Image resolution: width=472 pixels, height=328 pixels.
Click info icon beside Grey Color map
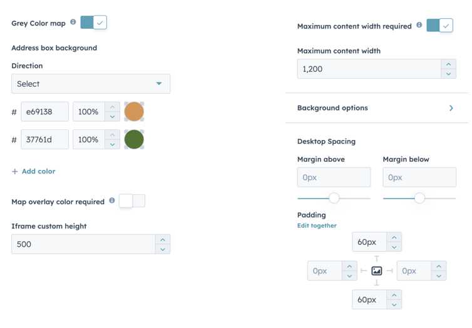(73, 22)
